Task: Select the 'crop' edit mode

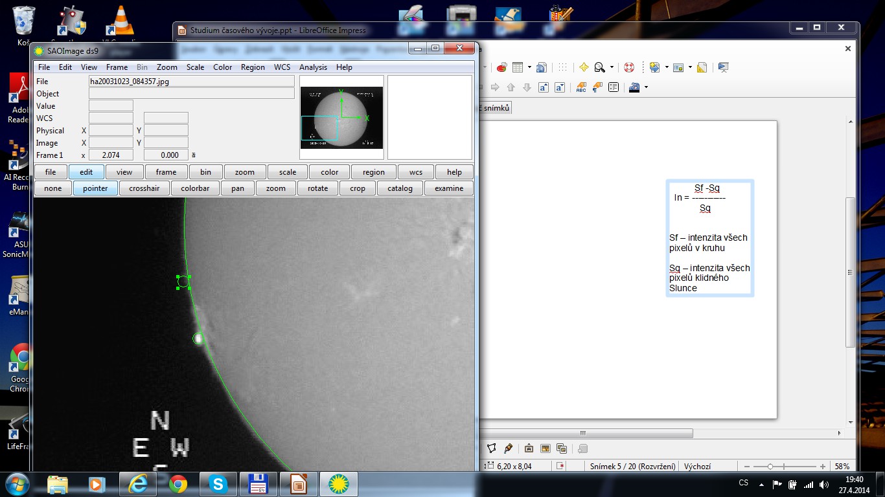Action: point(358,188)
